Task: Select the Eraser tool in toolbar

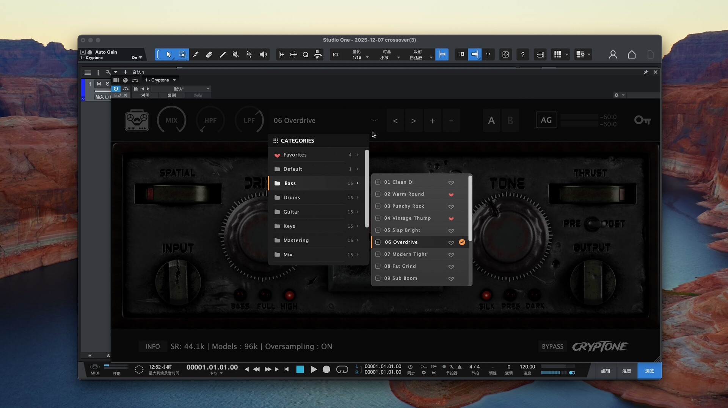Action: pyautogui.click(x=209, y=55)
